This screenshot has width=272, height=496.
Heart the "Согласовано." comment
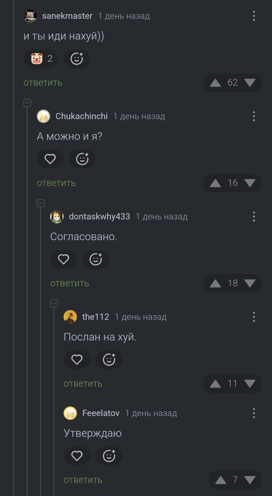click(63, 259)
